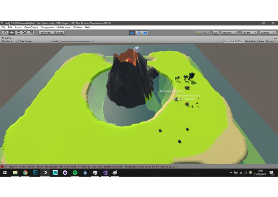Click the Unity taskbar icon
The width and height of the screenshot is (278, 197).
pos(45,173)
